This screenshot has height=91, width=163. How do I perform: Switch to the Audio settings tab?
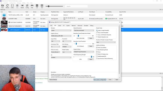click(x=60, y=26)
